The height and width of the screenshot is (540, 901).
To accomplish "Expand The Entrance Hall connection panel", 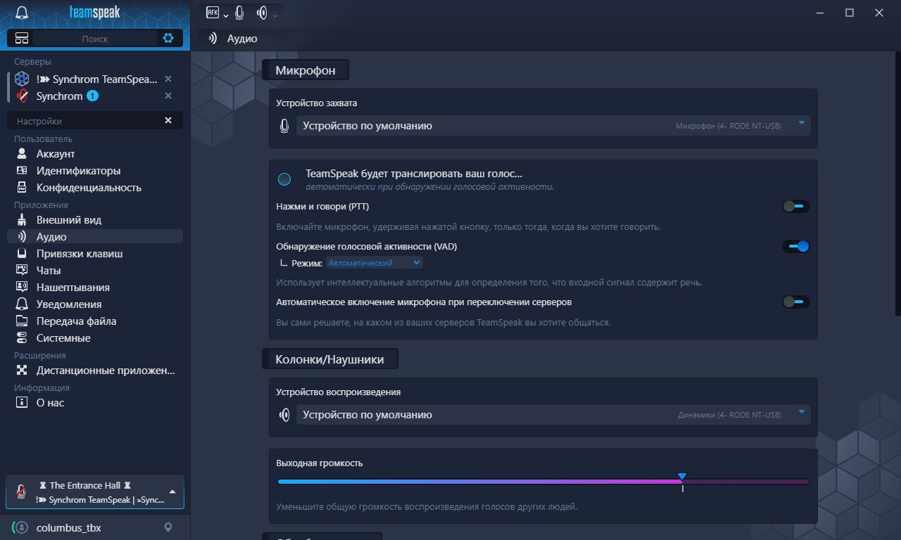I will tap(172, 491).
